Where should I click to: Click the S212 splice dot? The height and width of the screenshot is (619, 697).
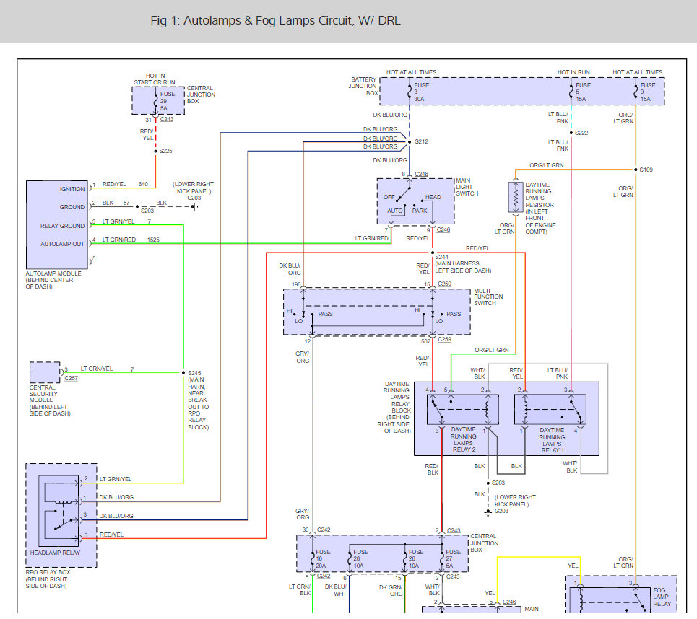(410, 142)
